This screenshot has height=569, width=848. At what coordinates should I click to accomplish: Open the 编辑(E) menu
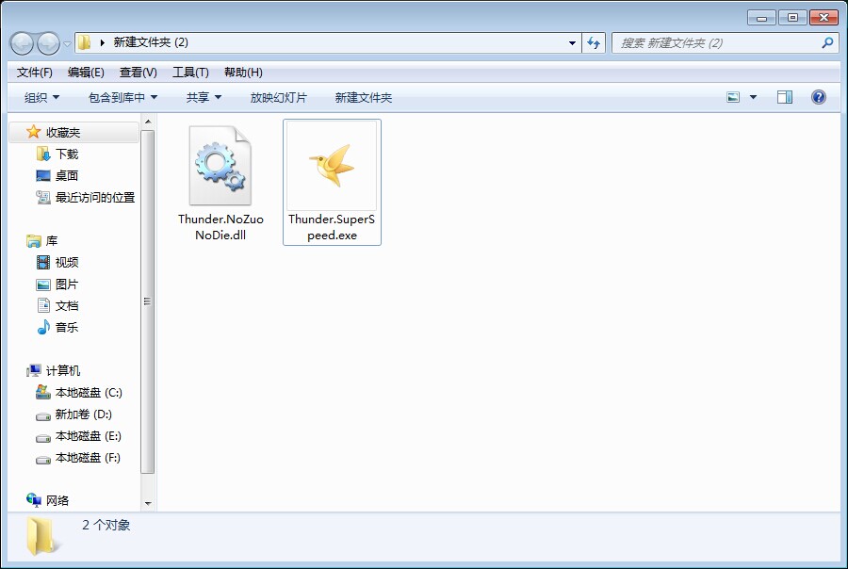point(86,72)
